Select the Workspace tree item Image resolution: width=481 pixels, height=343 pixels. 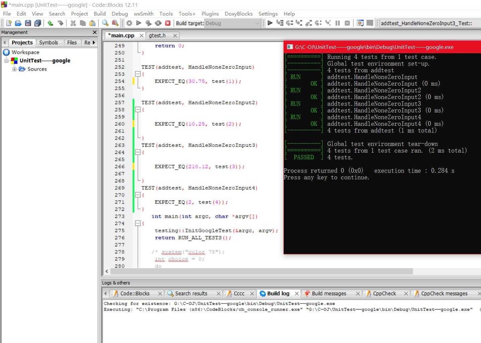pos(25,52)
